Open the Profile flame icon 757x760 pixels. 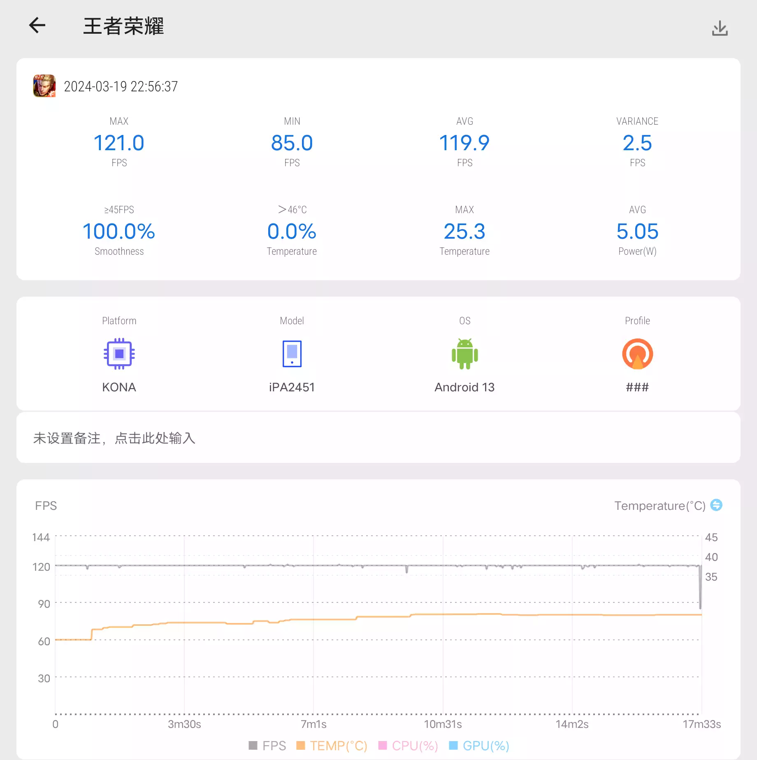[637, 353]
